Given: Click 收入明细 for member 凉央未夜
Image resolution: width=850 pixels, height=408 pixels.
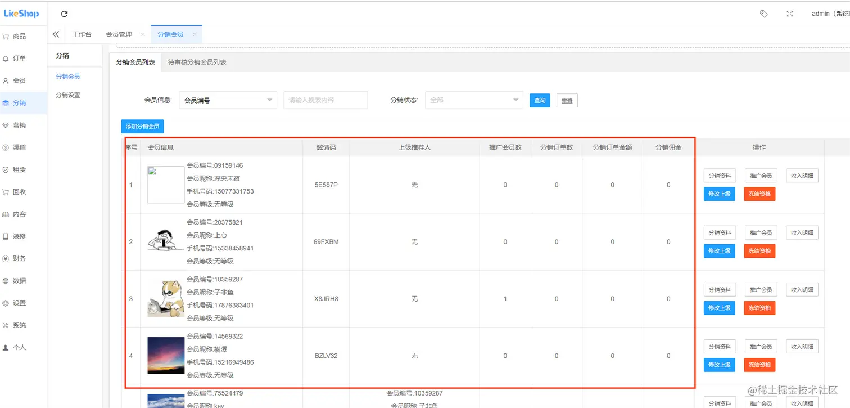Looking at the screenshot, I should [802, 176].
